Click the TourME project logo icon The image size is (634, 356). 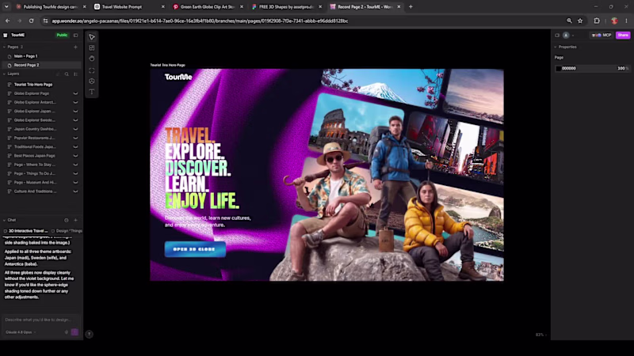(x=6, y=35)
